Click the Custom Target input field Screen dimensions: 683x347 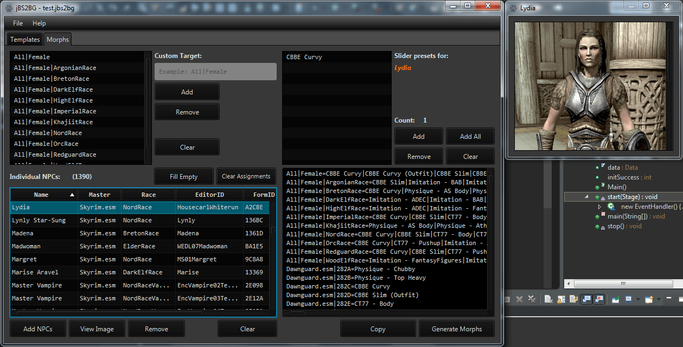pos(215,72)
